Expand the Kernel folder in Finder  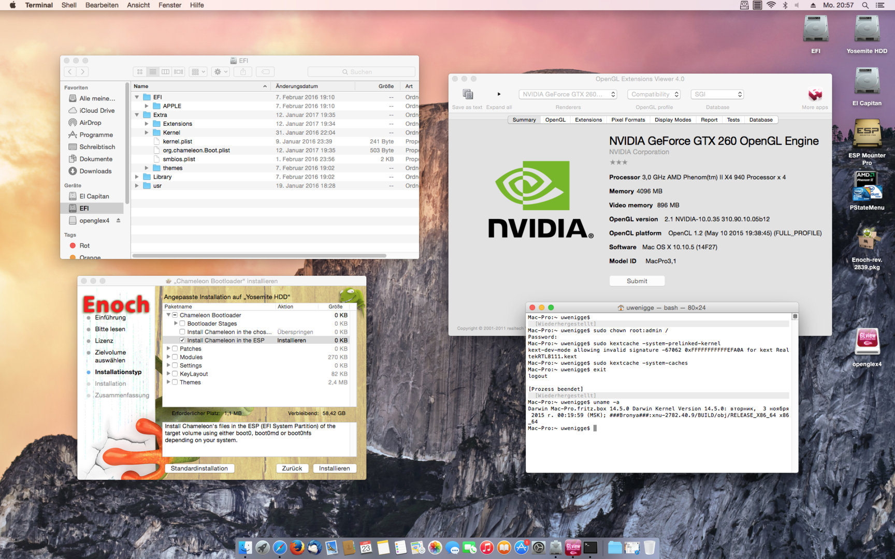click(147, 133)
